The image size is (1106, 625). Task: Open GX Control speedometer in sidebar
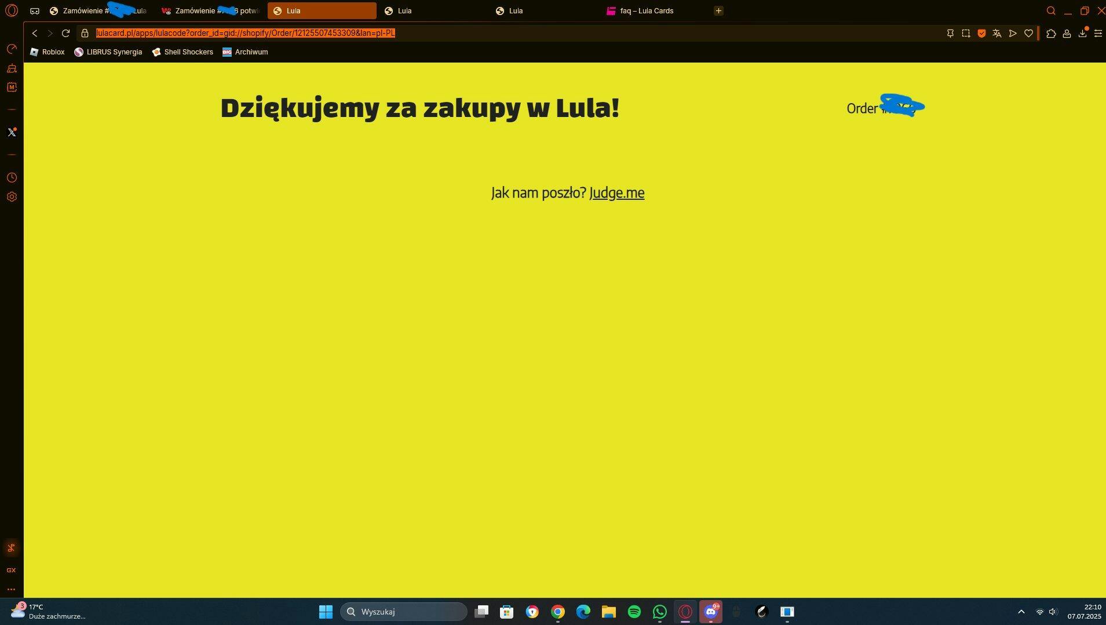(x=12, y=49)
